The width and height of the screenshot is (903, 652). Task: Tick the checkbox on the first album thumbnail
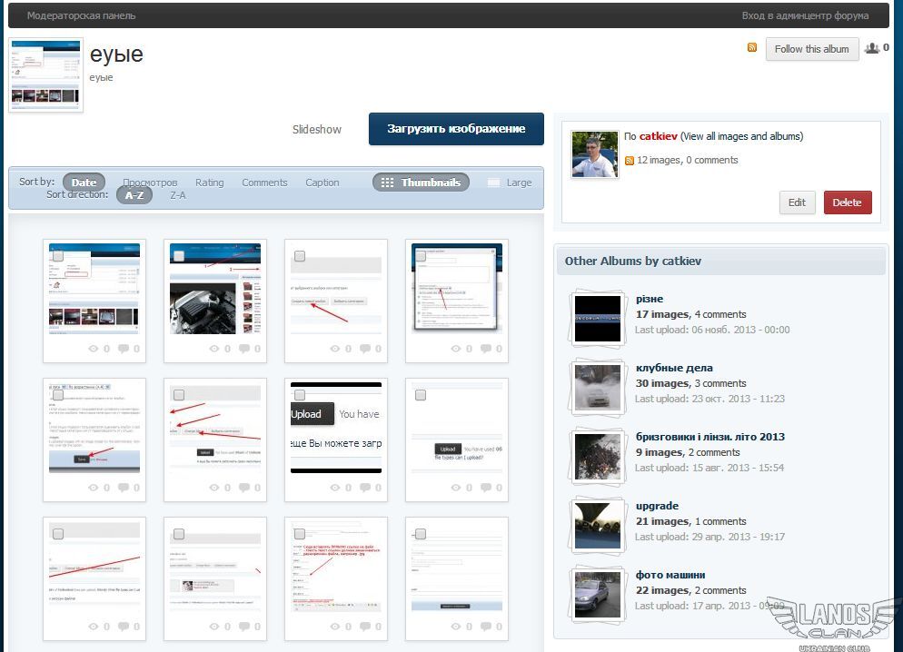[58, 256]
